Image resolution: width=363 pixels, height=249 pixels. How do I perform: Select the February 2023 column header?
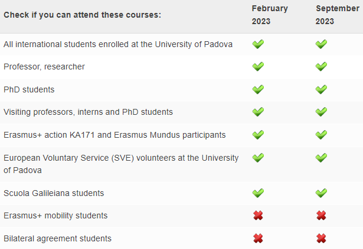pos(270,15)
